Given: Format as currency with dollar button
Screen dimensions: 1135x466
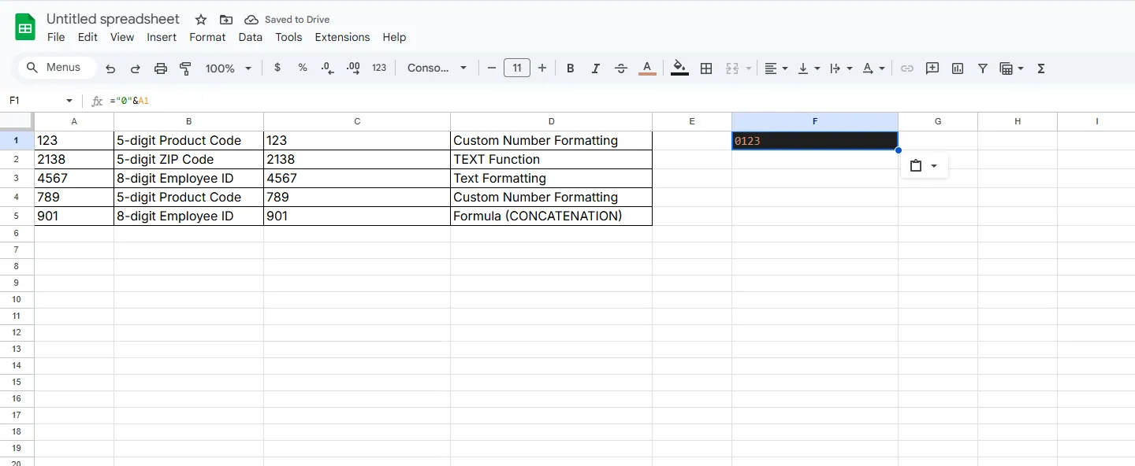Looking at the screenshot, I should (x=277, y=68).
